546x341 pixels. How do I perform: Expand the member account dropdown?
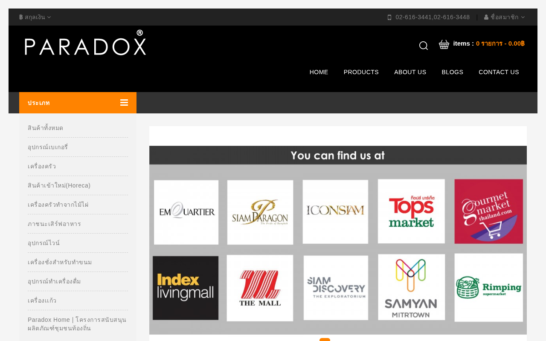(x=505, y=17)
